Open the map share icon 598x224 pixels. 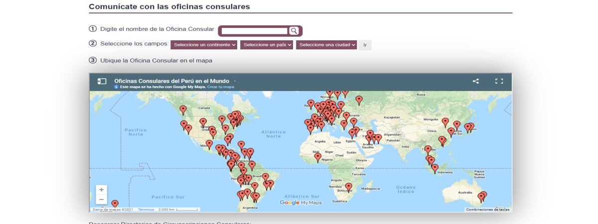pyautogui.click(x=476, y=81)
